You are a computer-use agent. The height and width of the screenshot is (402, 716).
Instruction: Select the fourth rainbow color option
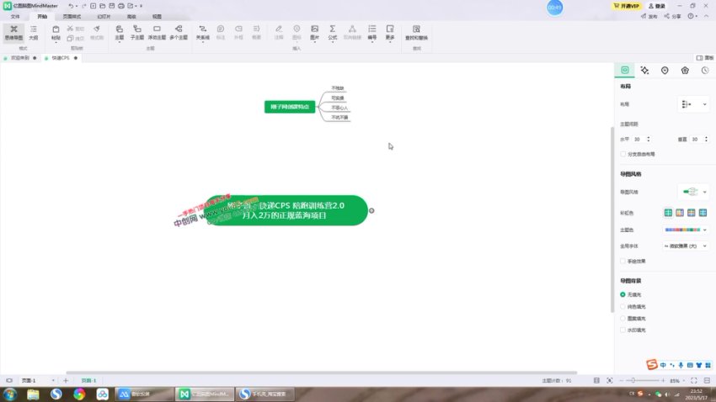pos(703,213)
